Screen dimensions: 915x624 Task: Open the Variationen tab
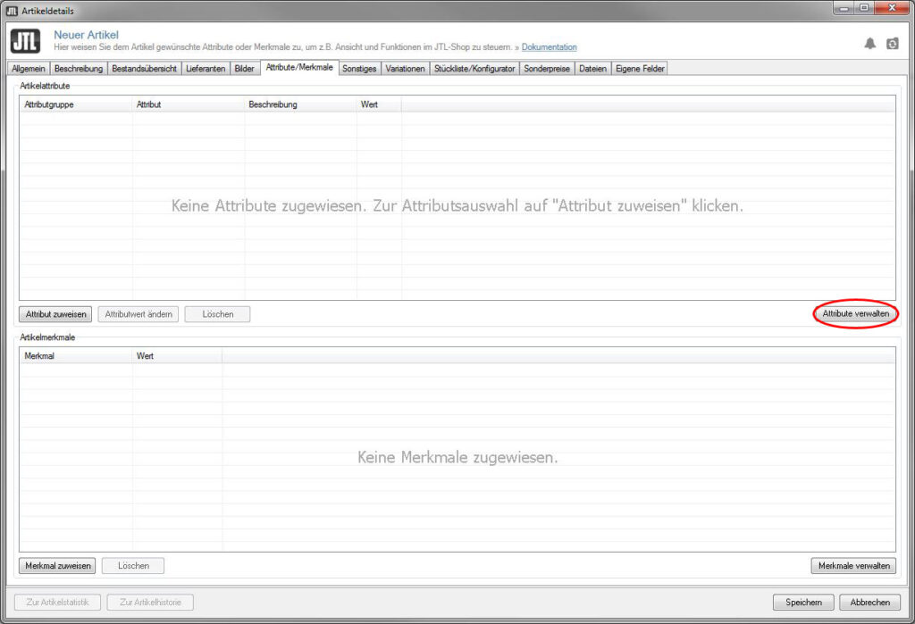click(x=405, y=69)
